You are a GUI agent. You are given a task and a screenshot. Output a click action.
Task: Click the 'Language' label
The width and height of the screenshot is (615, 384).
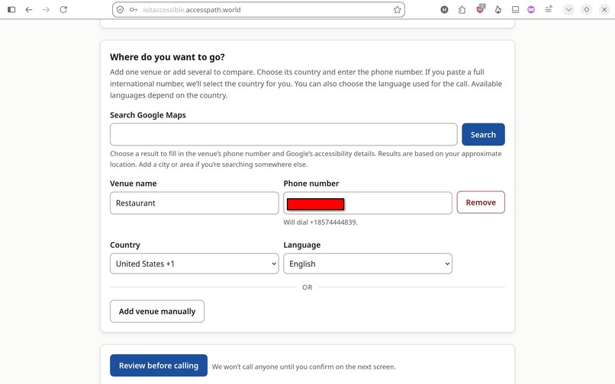(x=301, y=245)
